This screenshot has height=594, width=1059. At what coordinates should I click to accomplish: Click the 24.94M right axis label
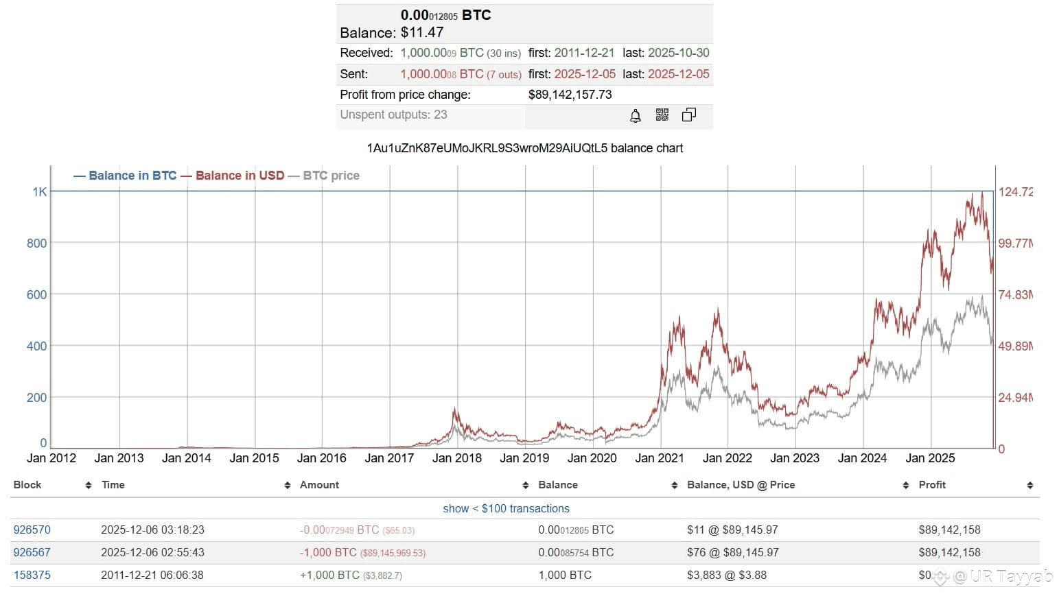coord(1016,398)
